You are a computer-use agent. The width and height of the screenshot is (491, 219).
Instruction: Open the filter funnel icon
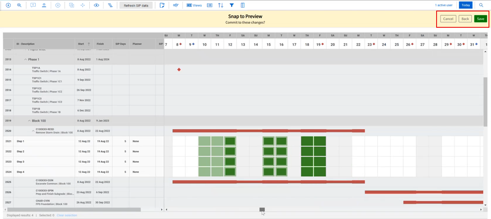point(232,5)
